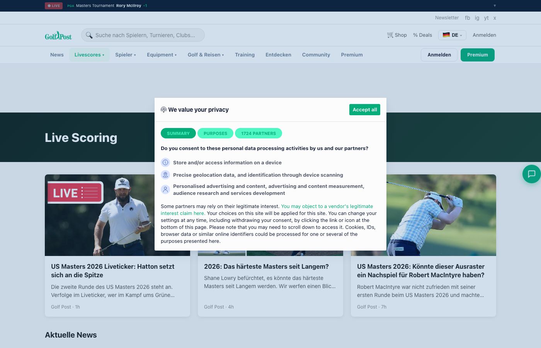Viewport: 541px width, 348px height.
Task: Click the 'Golf Post · 7h' byline
Action: [x=372, y=307]
